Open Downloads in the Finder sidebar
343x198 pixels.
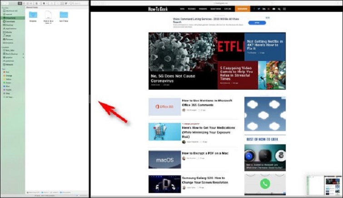10,21
